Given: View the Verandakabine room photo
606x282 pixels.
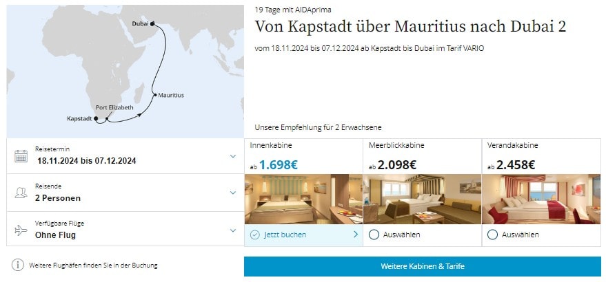Looking at the screenshot, I should pos(541,199).
